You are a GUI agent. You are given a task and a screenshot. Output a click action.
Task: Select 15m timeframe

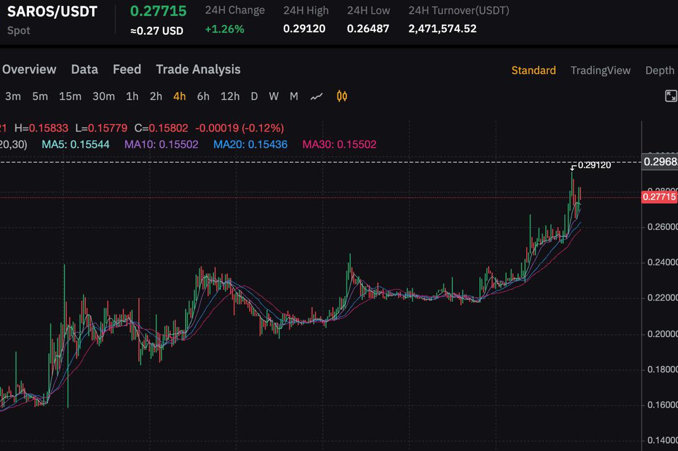pos(70,96)
